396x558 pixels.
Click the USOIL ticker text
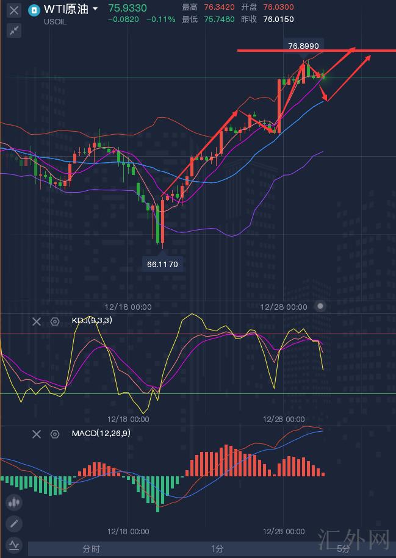point(56,21)
